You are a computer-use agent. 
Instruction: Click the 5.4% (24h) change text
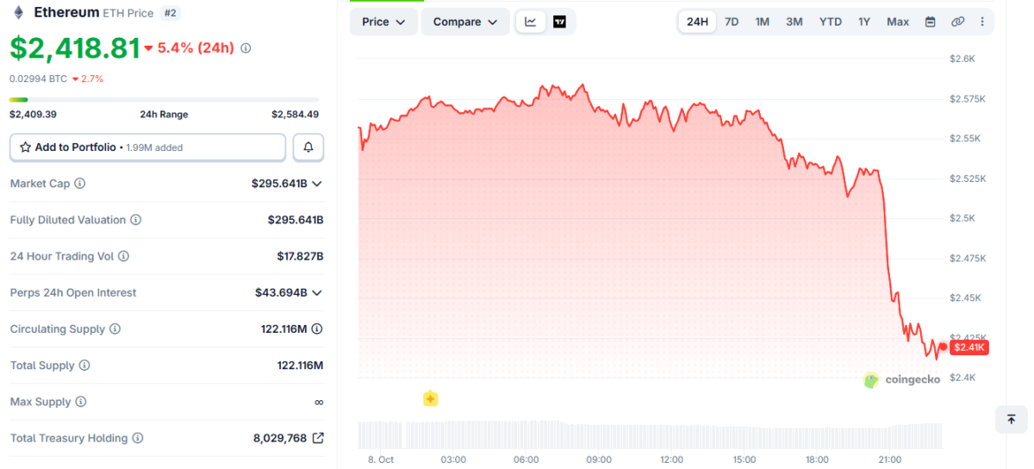(195, 48)
